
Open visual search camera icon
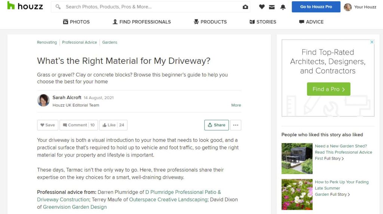click(245, 7)
